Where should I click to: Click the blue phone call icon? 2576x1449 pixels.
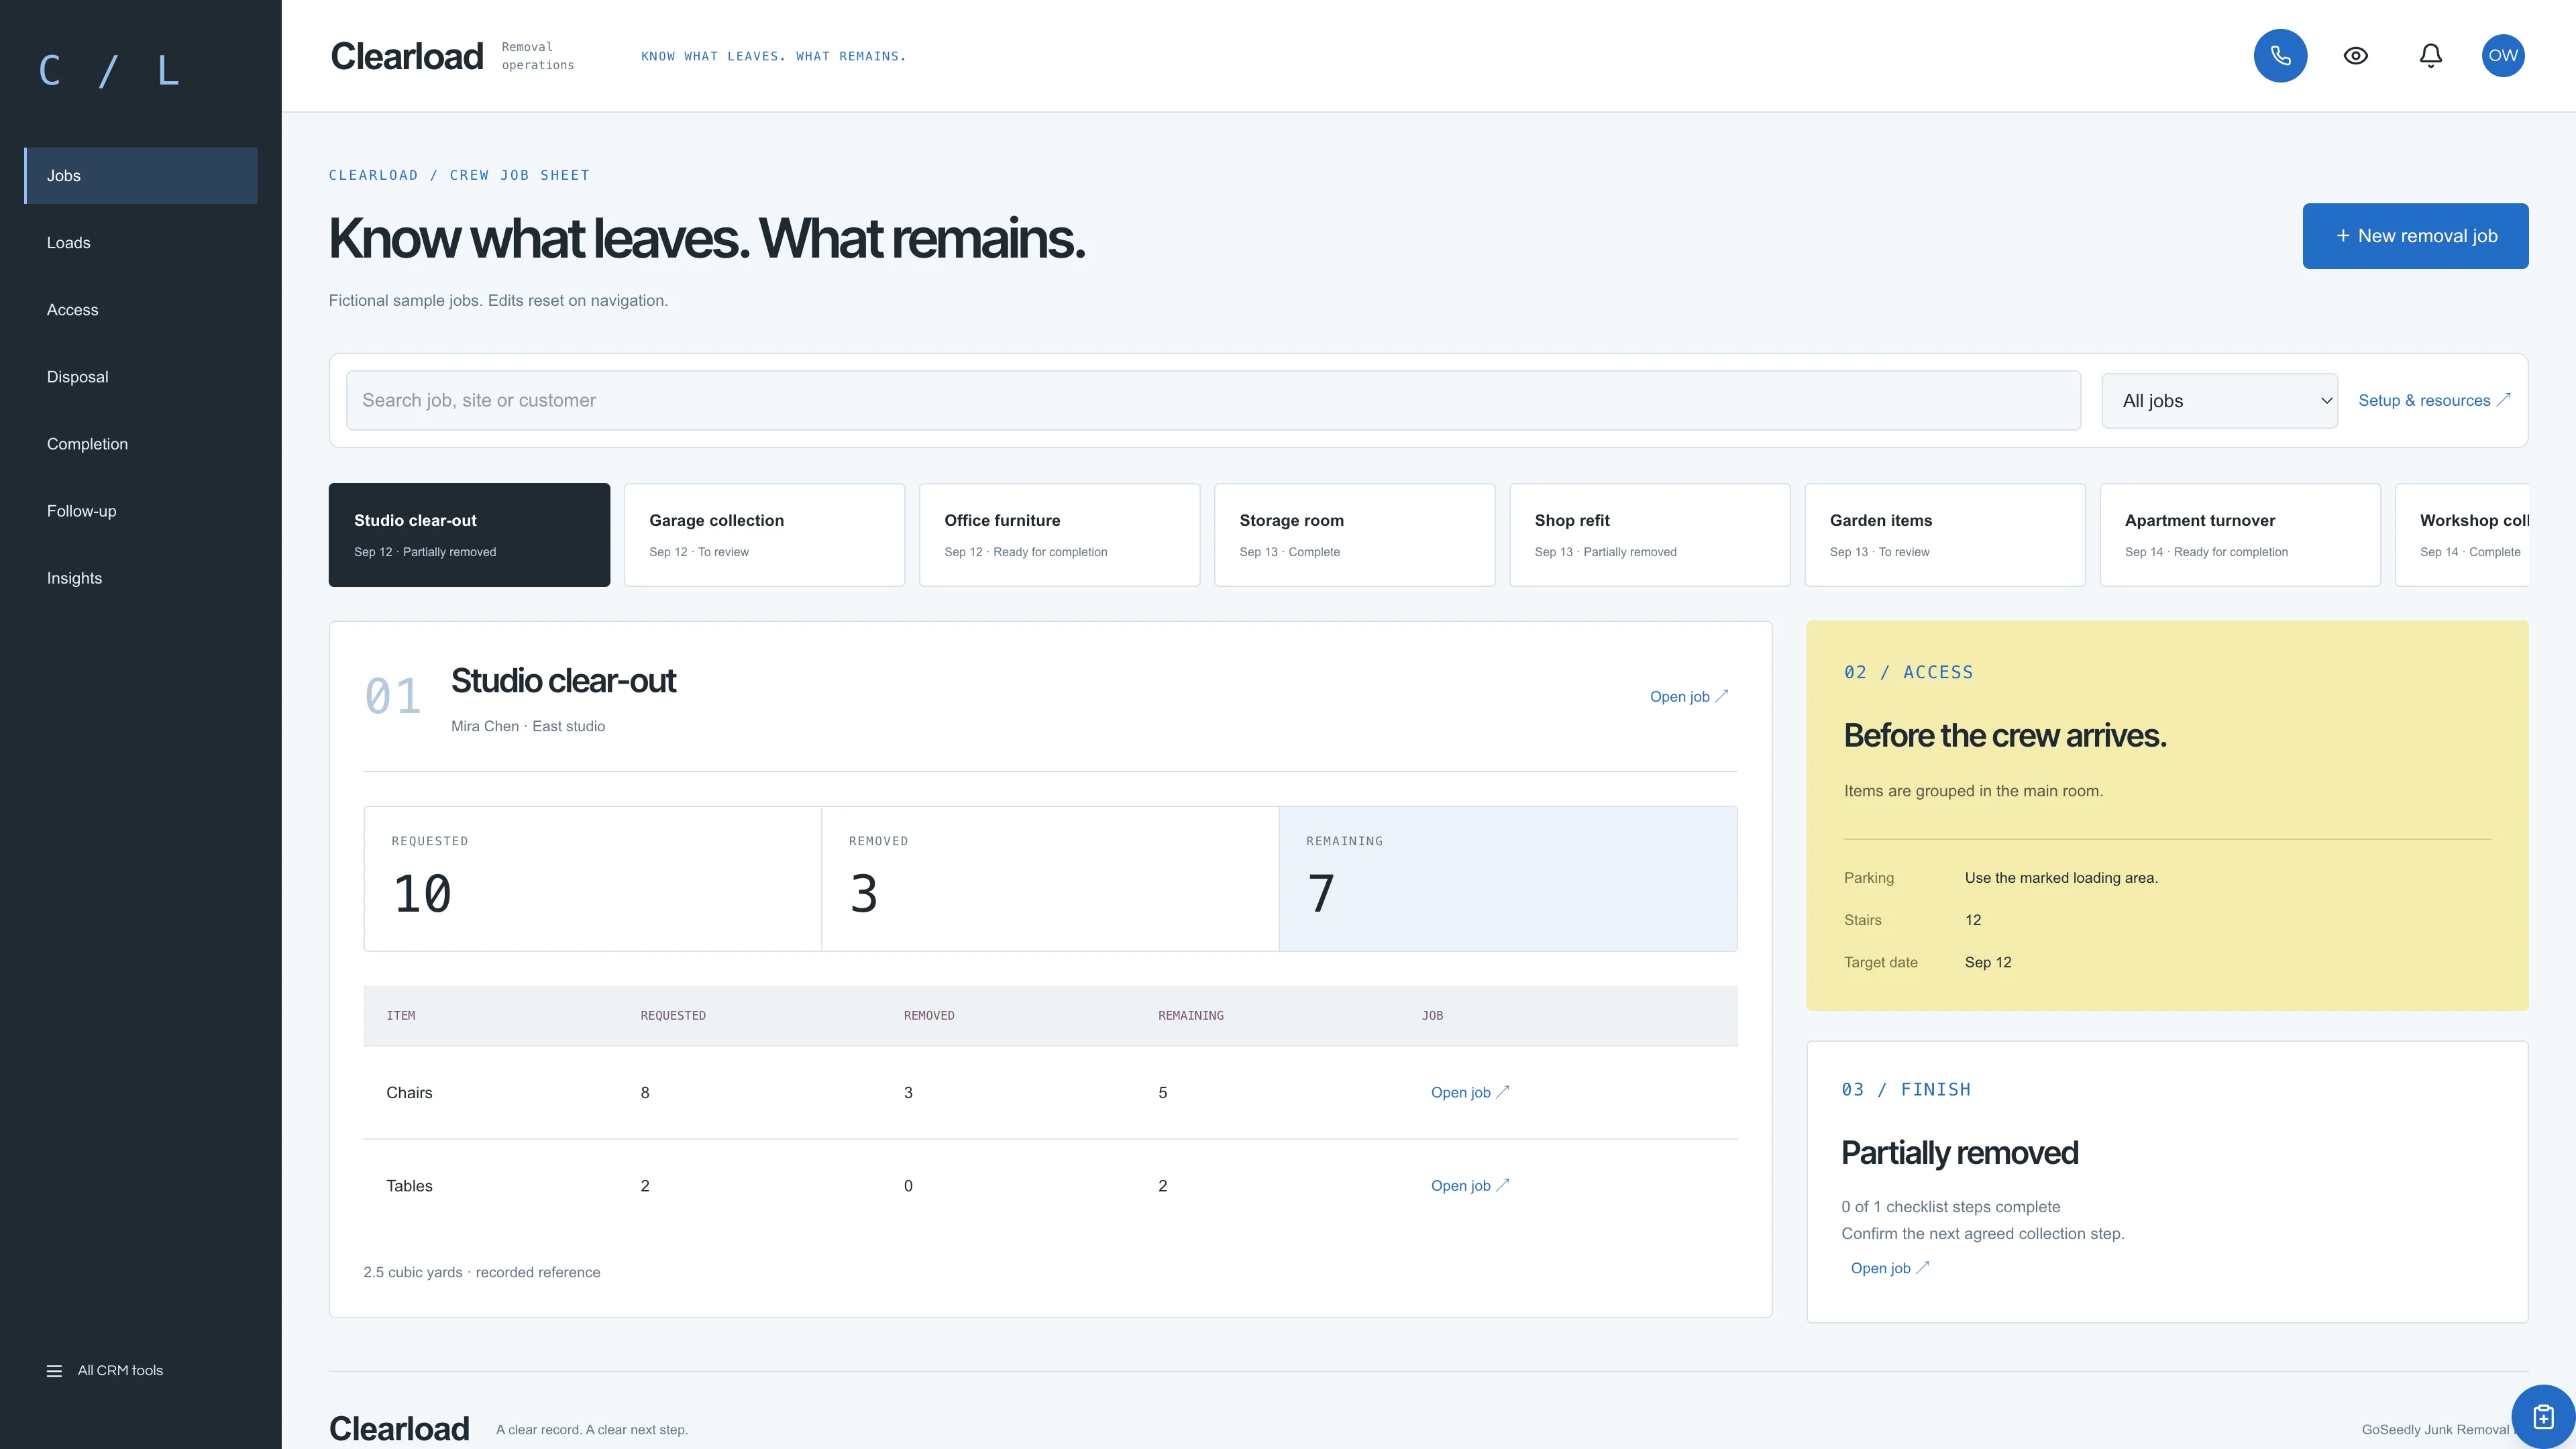(2280, 56)
